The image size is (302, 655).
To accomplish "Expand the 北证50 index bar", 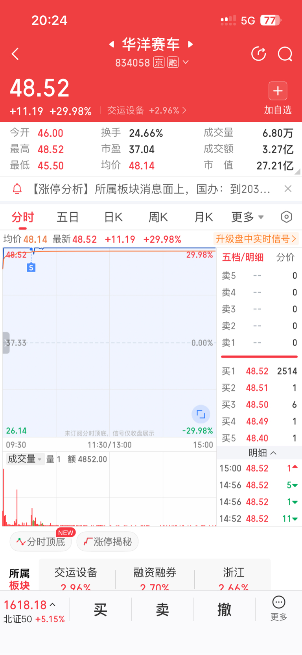I will tap(35, 611).
